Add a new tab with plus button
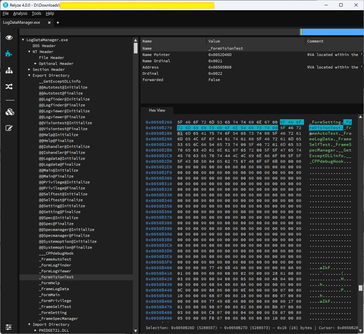 pos(58,22)
